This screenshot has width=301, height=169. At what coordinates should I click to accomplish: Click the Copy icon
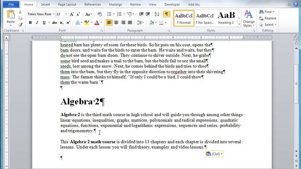point(20,18)
